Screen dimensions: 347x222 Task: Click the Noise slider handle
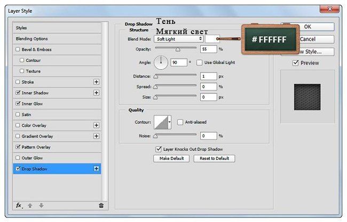155,136
